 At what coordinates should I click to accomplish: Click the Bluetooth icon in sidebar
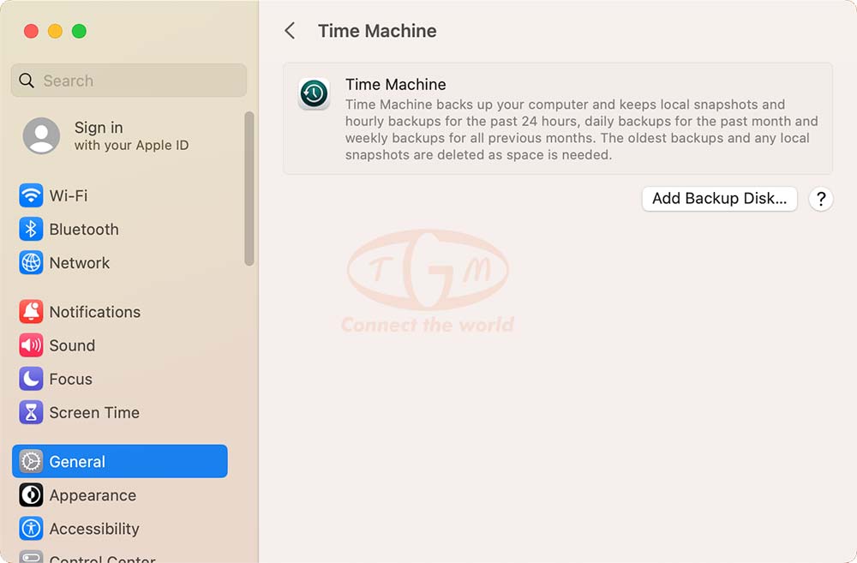(x=31, y=229)
